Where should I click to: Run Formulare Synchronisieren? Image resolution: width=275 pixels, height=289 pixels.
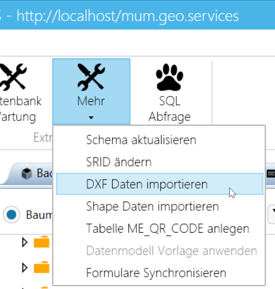point(156,273)
